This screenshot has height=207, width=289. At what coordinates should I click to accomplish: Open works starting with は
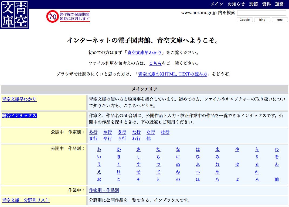point(198,149)
